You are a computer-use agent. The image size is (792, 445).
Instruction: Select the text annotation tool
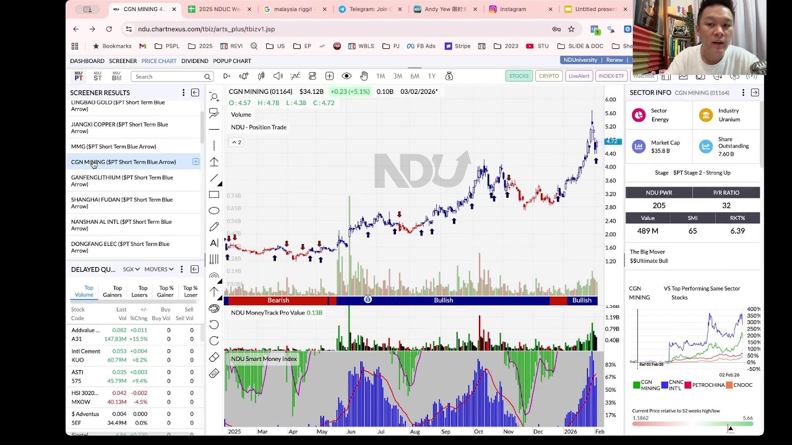click(x=214, y=243)
